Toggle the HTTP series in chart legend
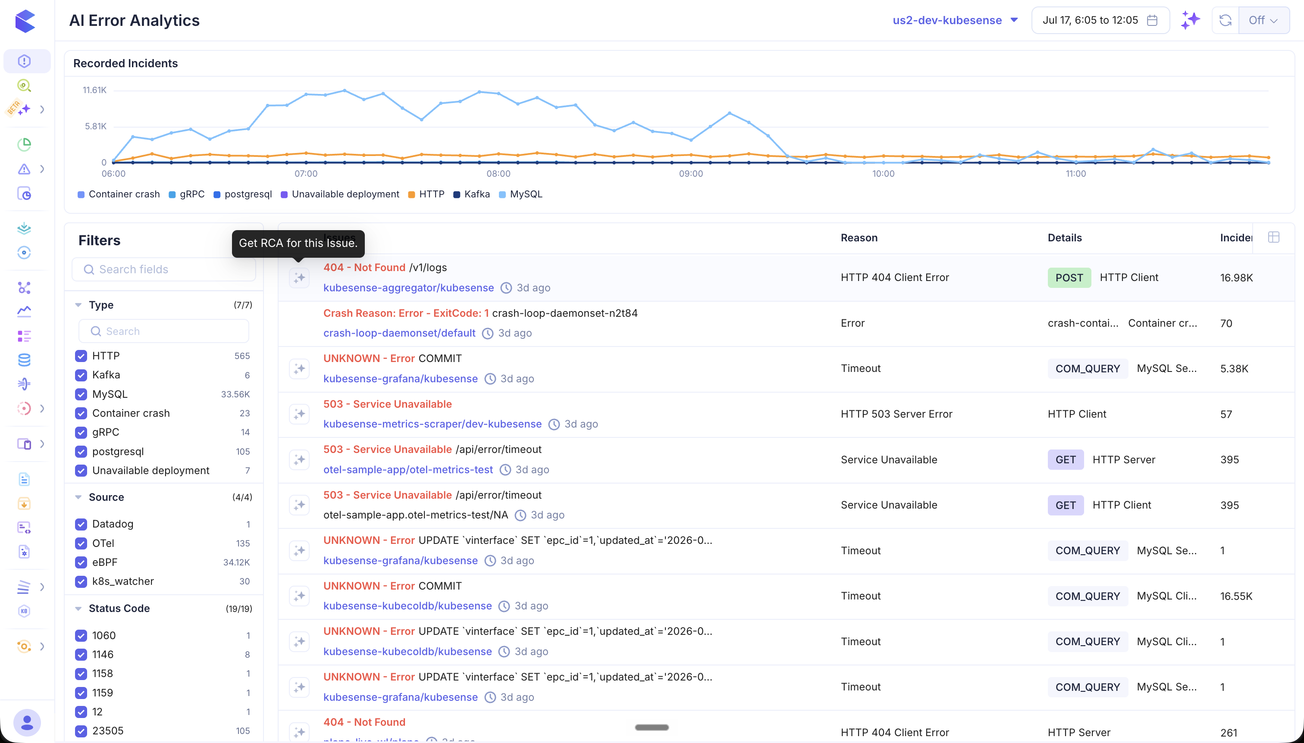The width and height of the screenshot is (1304, 743). point(426,194)
